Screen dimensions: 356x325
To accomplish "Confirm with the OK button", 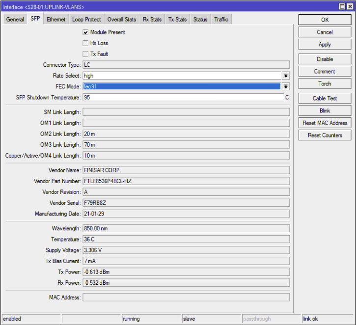I will pyautogui.click(x=325, y=20).
